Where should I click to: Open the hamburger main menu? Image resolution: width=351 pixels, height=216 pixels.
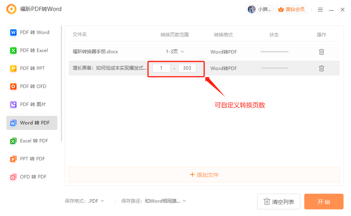point(320,9)
